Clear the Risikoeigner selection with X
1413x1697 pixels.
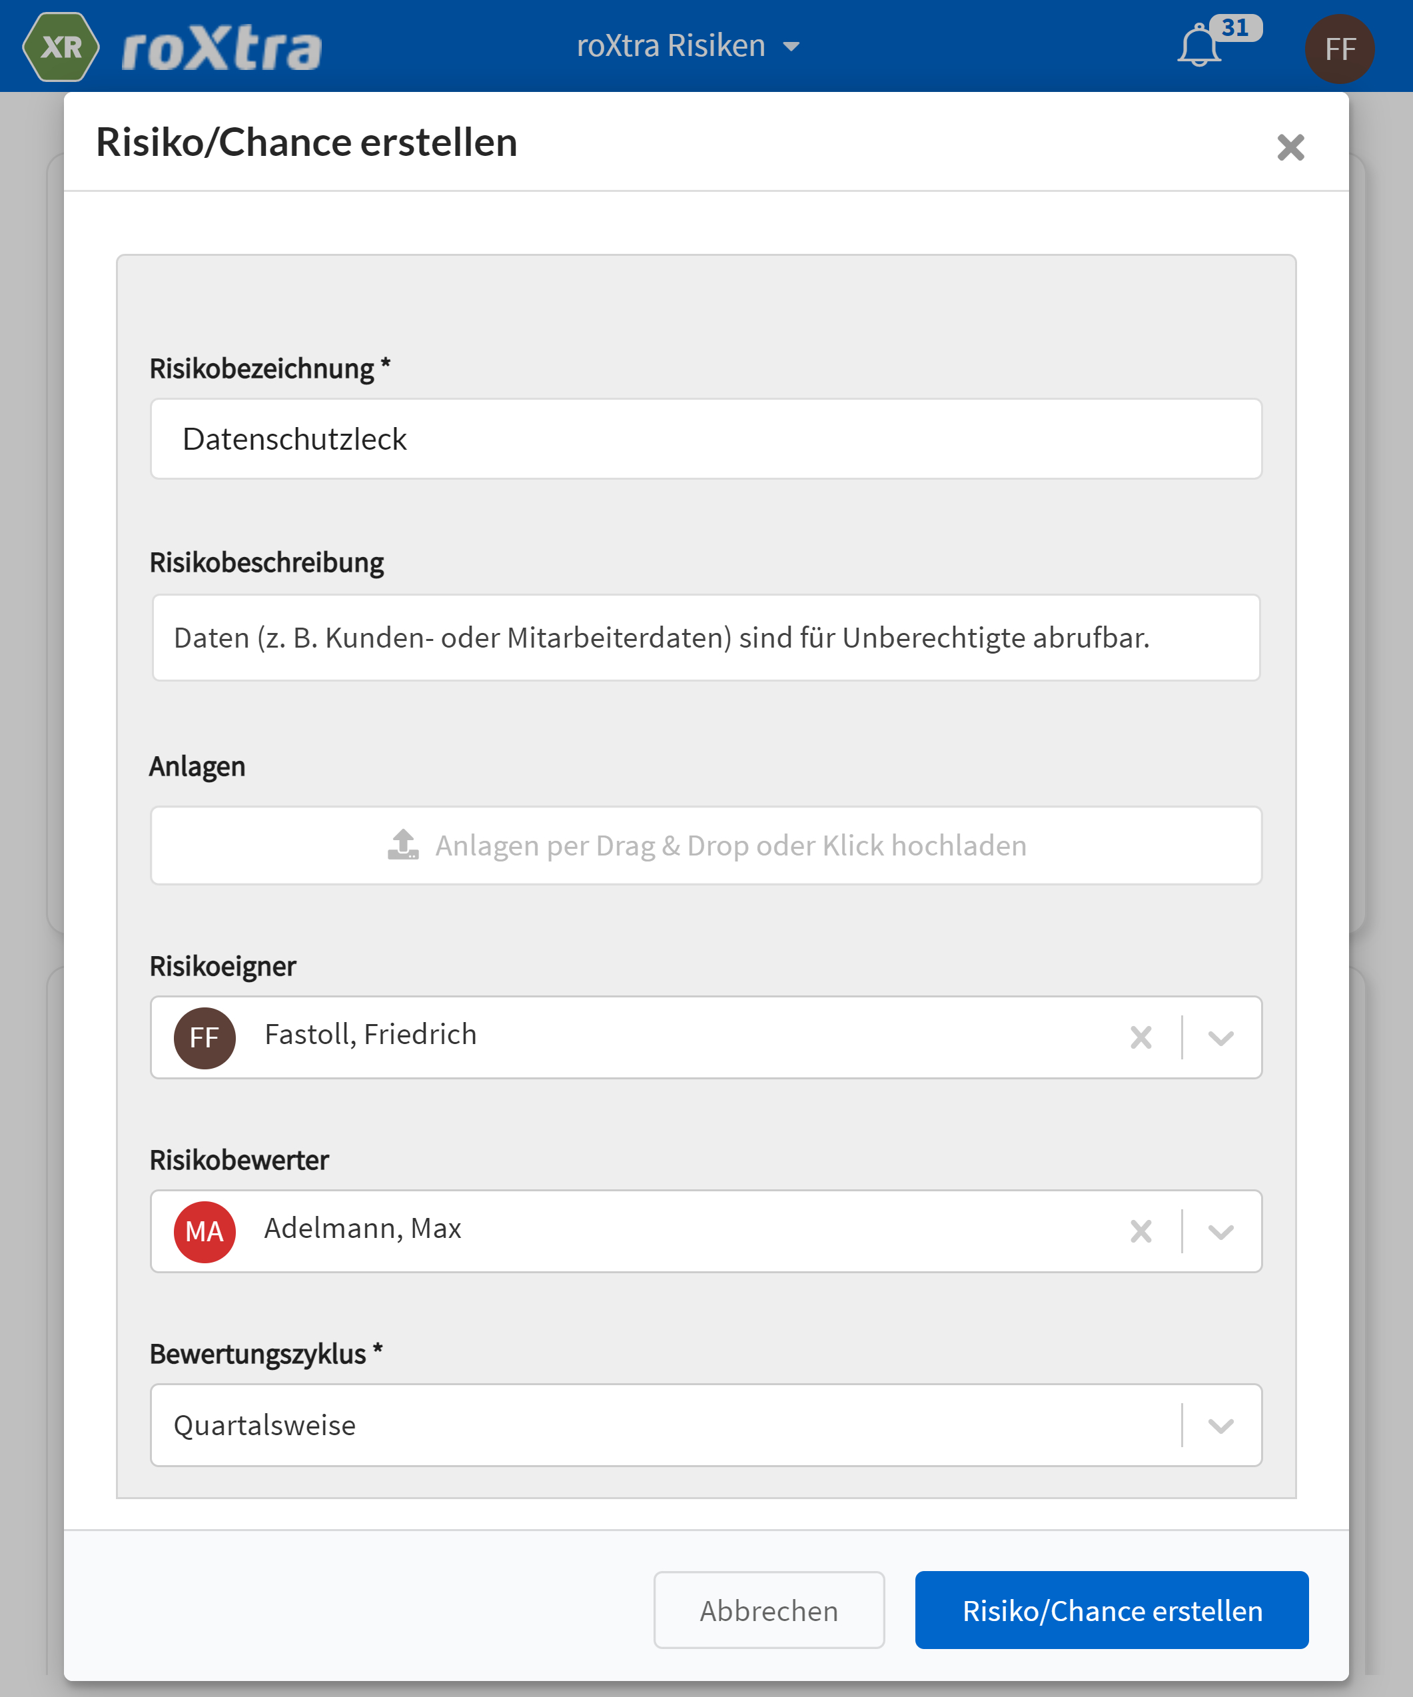[x=1141, y=1037]
